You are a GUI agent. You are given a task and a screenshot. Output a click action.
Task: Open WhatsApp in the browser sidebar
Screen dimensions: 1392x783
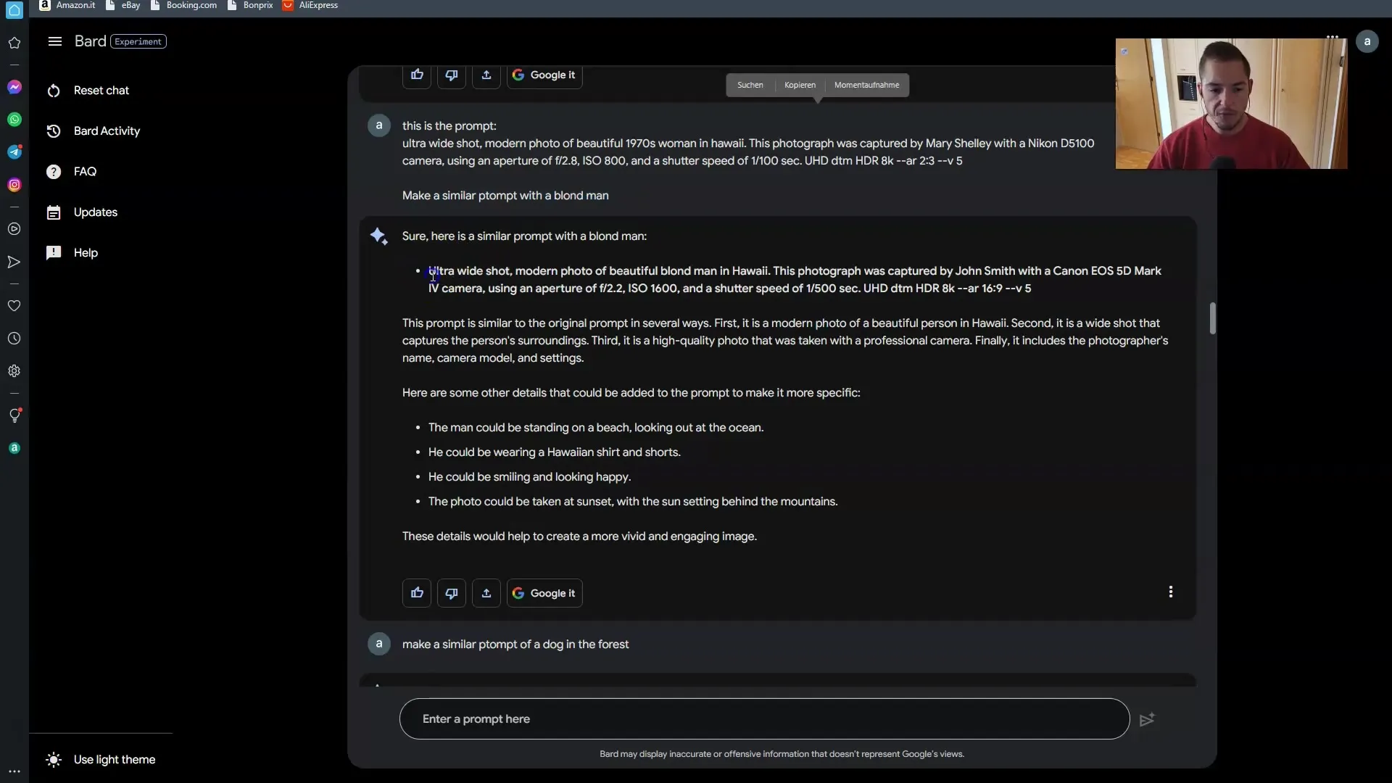(14, 120)
